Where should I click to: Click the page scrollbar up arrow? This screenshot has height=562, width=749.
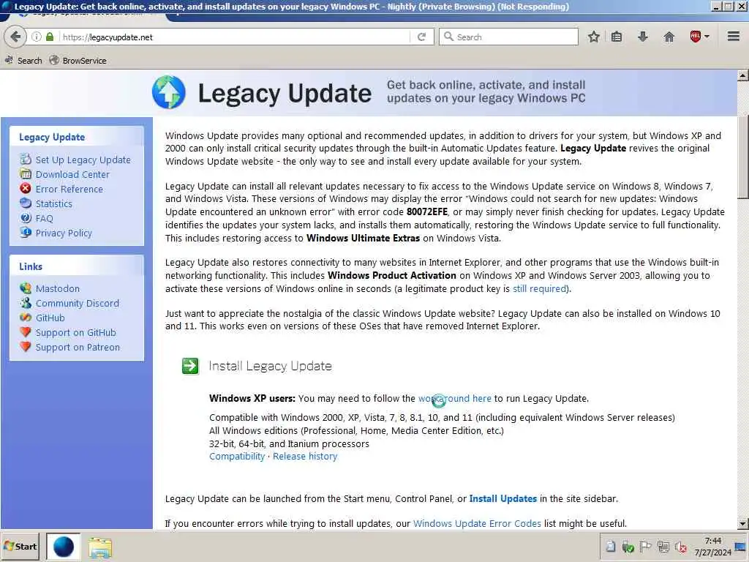(x=743, y=75)
